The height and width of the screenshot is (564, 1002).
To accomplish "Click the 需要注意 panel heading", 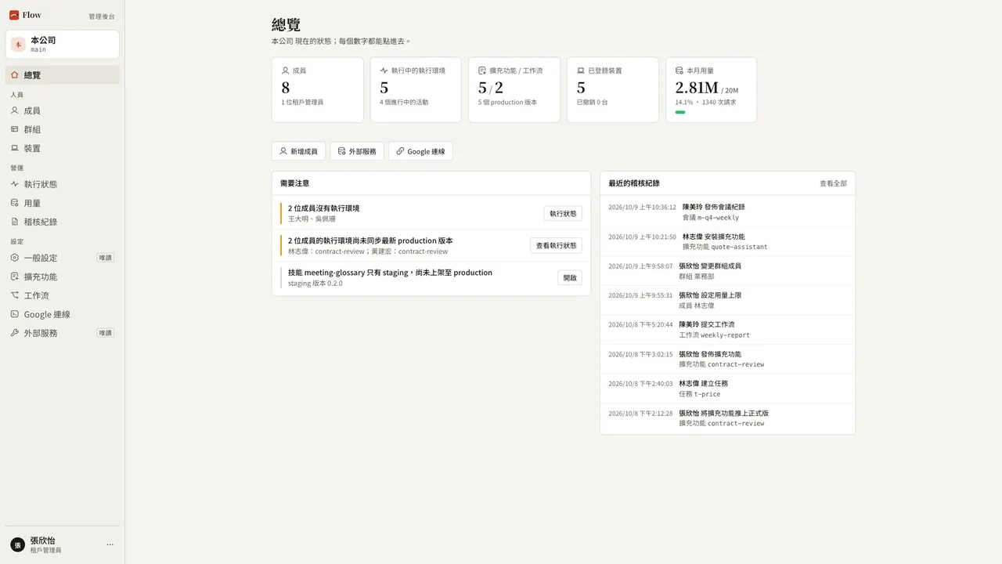I will (x=294, y=183).
